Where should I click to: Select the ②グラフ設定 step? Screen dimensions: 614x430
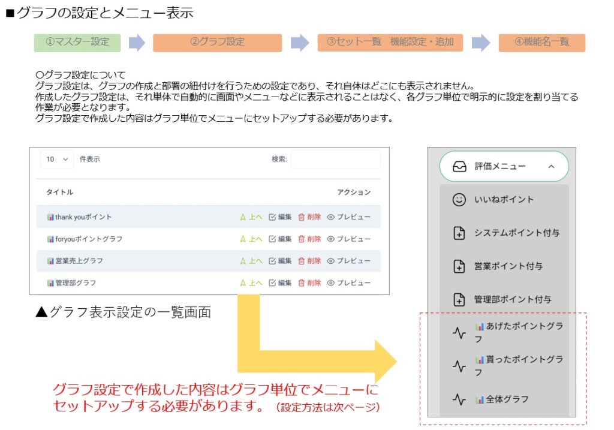tap(217, 43)
